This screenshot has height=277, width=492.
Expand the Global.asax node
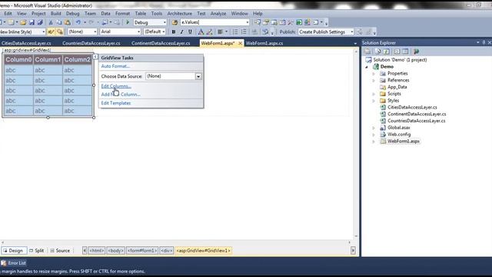pyautogui.click(x=374, y=128)
